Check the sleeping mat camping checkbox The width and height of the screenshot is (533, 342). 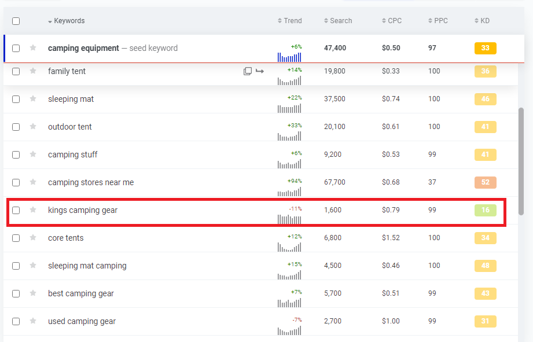coord(16,266)
